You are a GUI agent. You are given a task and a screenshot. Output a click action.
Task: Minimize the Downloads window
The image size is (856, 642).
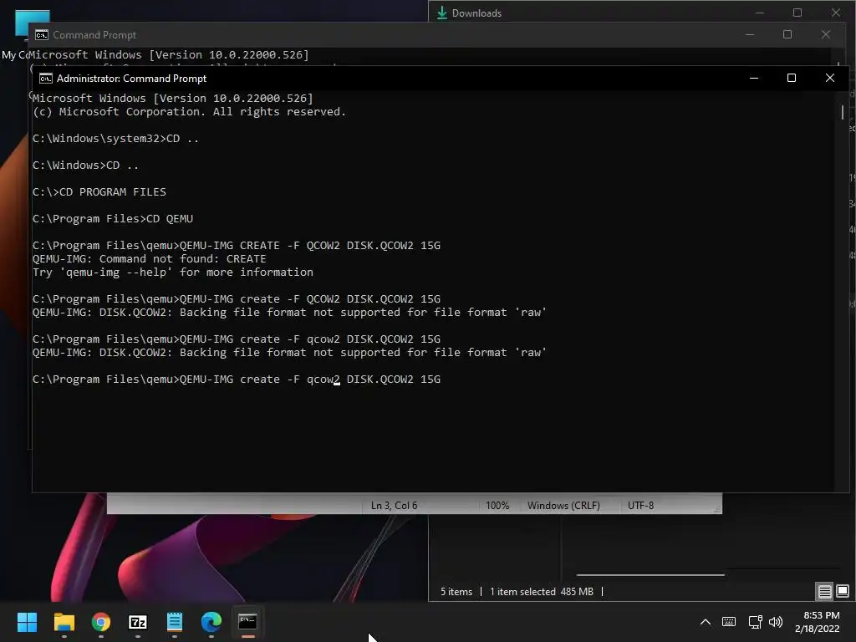[759, 13]
